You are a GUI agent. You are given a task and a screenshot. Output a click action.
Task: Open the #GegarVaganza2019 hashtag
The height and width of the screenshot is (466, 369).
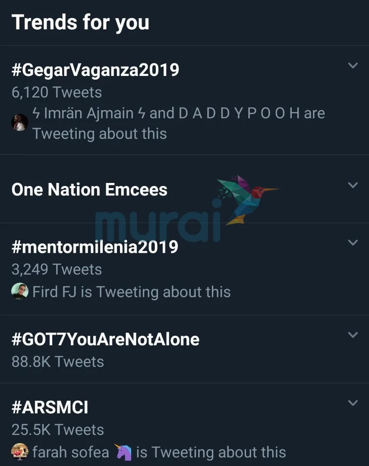(x=95, y=70)
